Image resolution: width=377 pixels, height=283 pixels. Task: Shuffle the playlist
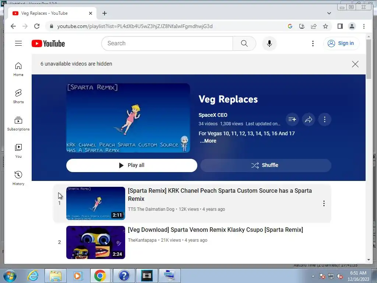tap(266, 165)
